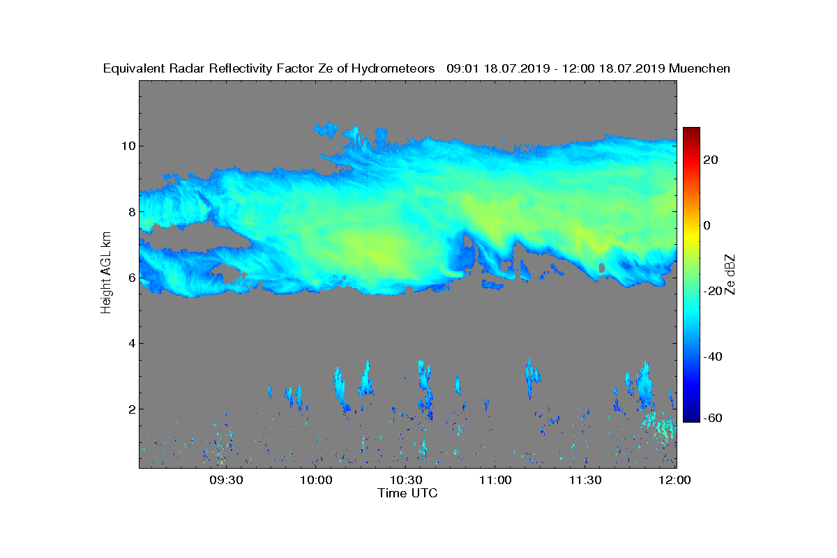Click the colorbar tick label -40

pyautogui.click(x=714, y=356)
